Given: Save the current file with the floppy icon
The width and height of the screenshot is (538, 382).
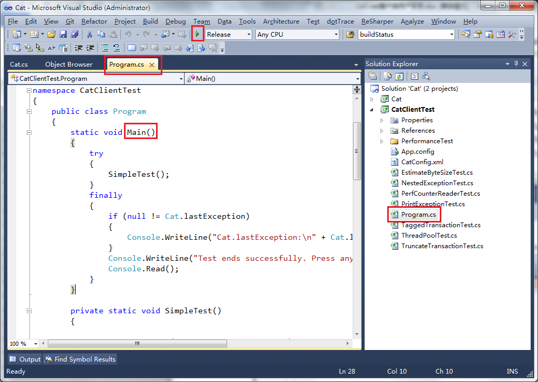Looking at the screenshot, I should pos(63,34).
